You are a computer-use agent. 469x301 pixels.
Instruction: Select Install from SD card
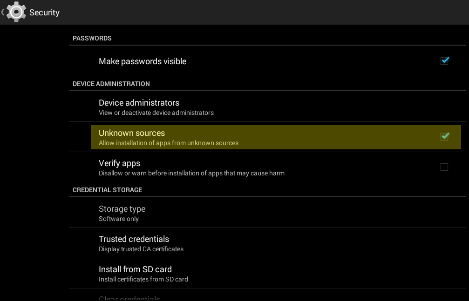tap(267, 273)
